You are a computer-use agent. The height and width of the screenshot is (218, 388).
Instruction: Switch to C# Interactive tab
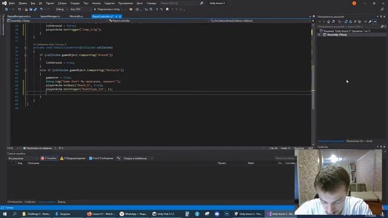point(15,202)
